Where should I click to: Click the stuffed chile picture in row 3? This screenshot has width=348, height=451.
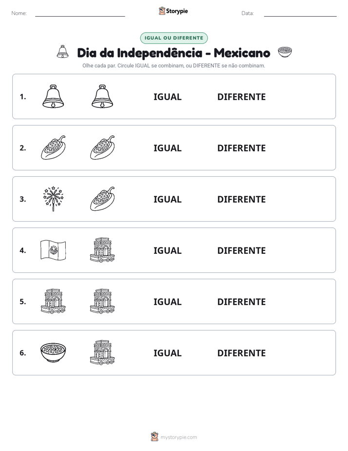pos(102,199)
